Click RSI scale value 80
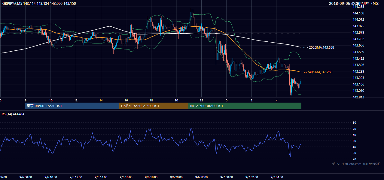 (x=354, y=123)
